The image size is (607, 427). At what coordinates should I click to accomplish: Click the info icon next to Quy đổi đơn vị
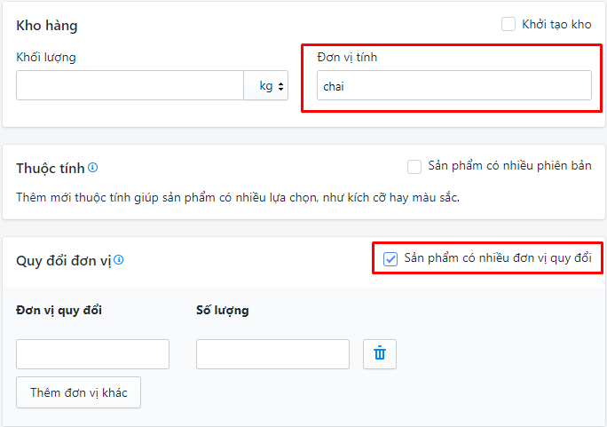(119, 260)
